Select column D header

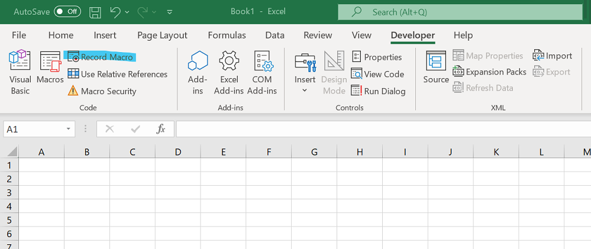click(178, 152)
